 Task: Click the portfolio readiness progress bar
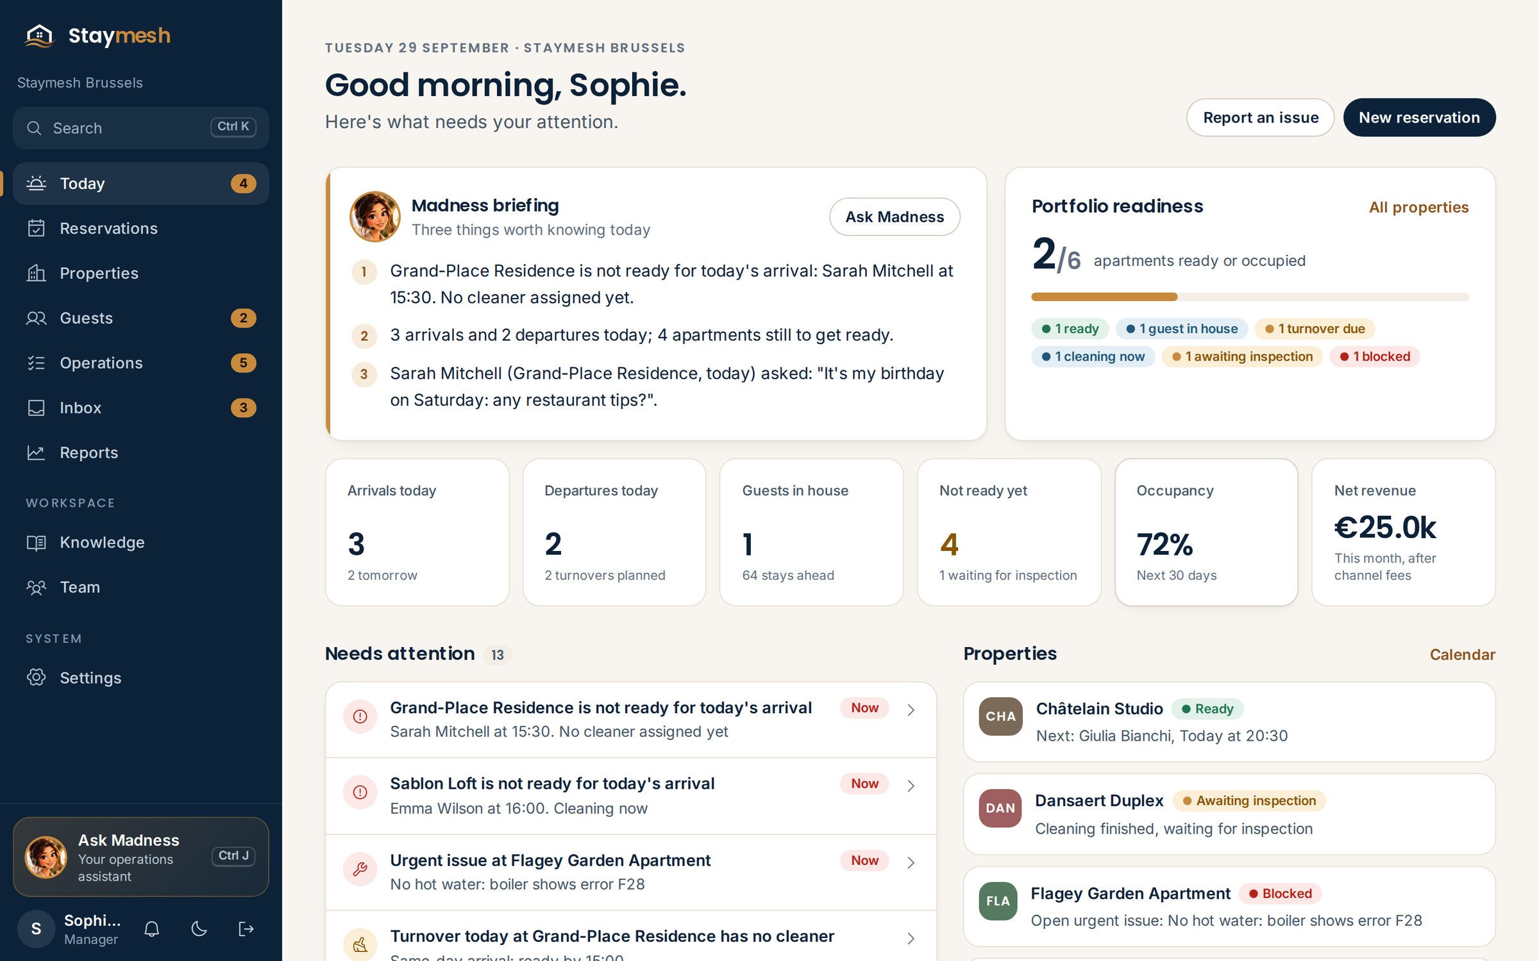tap(1250, 297)
